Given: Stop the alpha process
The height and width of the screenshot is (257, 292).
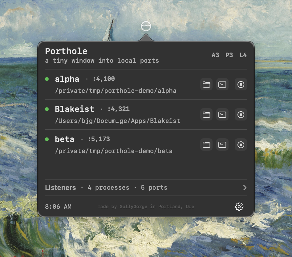Looking at the screenshot, I should 241,85.
